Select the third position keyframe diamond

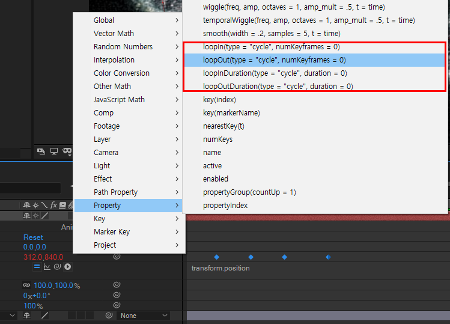pyautogui.click(x=284, y=257)
